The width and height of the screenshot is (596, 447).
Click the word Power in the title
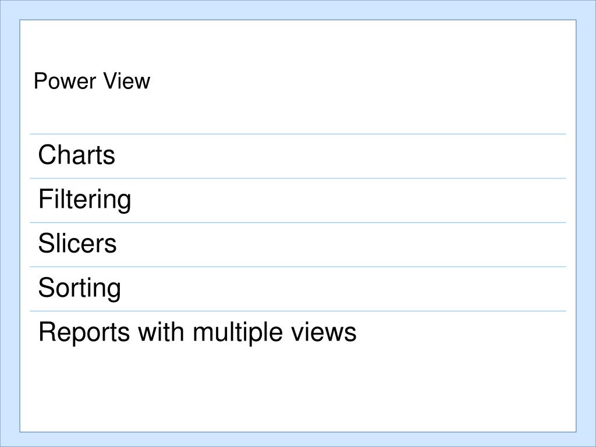(x=65, y=81)
